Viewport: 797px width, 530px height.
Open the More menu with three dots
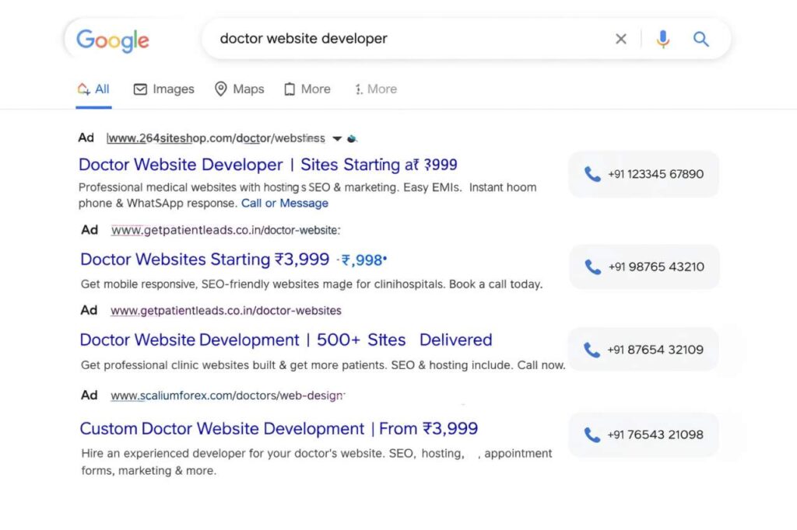[x=375, y=89]
